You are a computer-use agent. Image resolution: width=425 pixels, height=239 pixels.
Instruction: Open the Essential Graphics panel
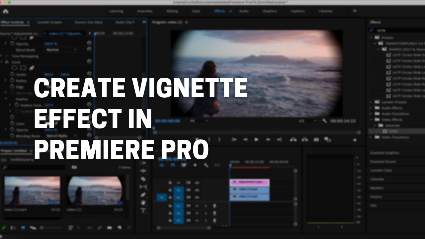click(x=384, y=153)
